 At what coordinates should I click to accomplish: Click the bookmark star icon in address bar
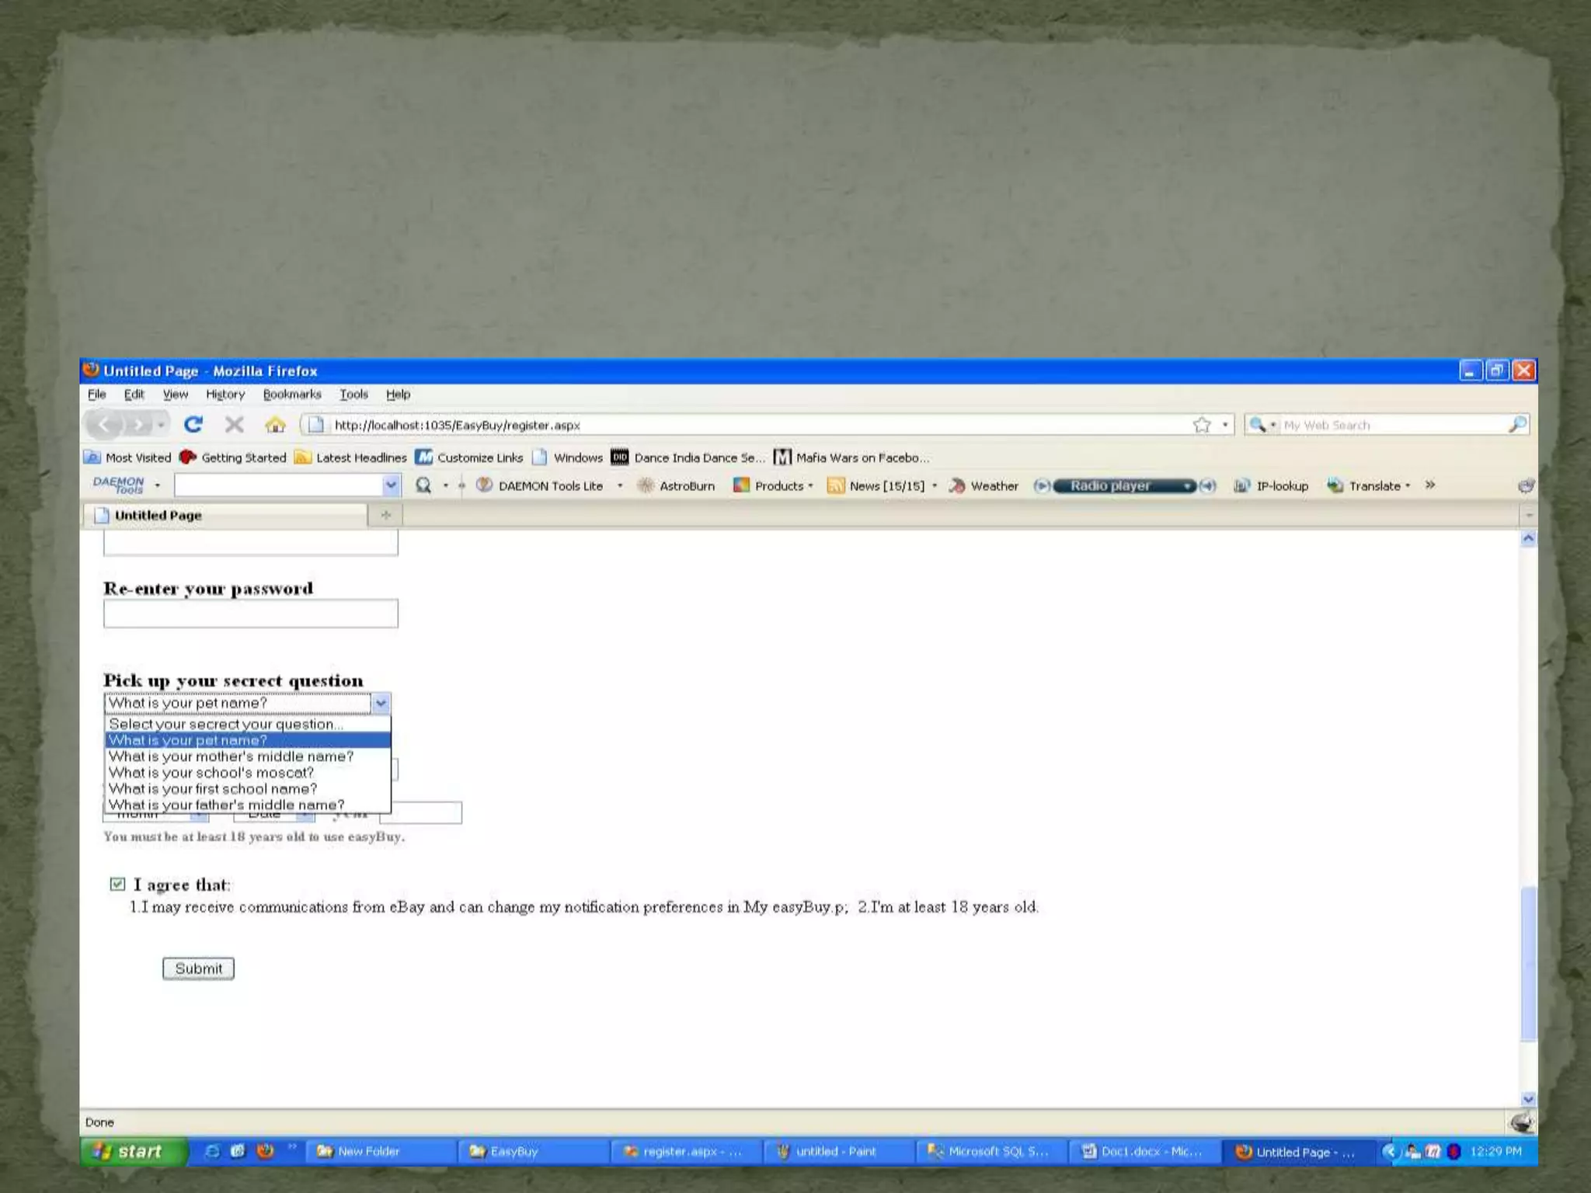click(x=1202, y=425)
